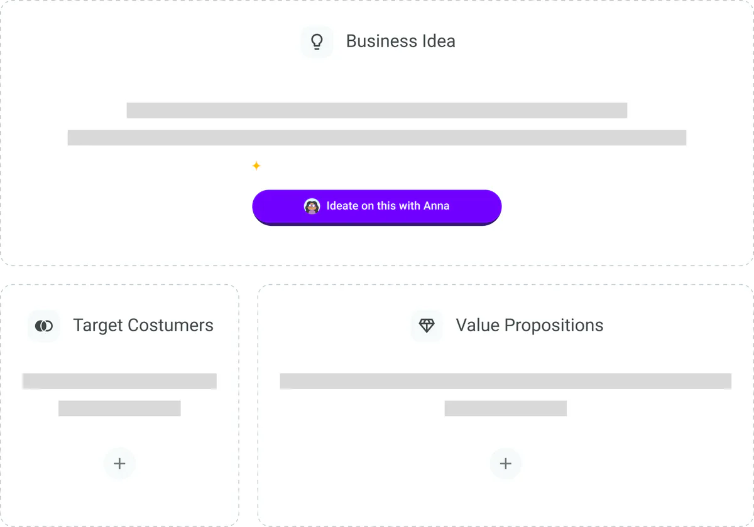
Task: Click the lightbulb icon beside Business Idea
Action: [x=317, y=42]
